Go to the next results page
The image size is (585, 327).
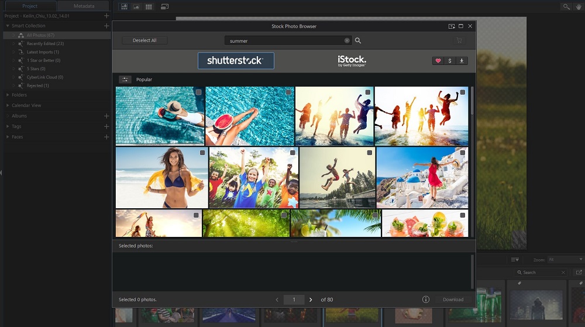coord(311,300)
